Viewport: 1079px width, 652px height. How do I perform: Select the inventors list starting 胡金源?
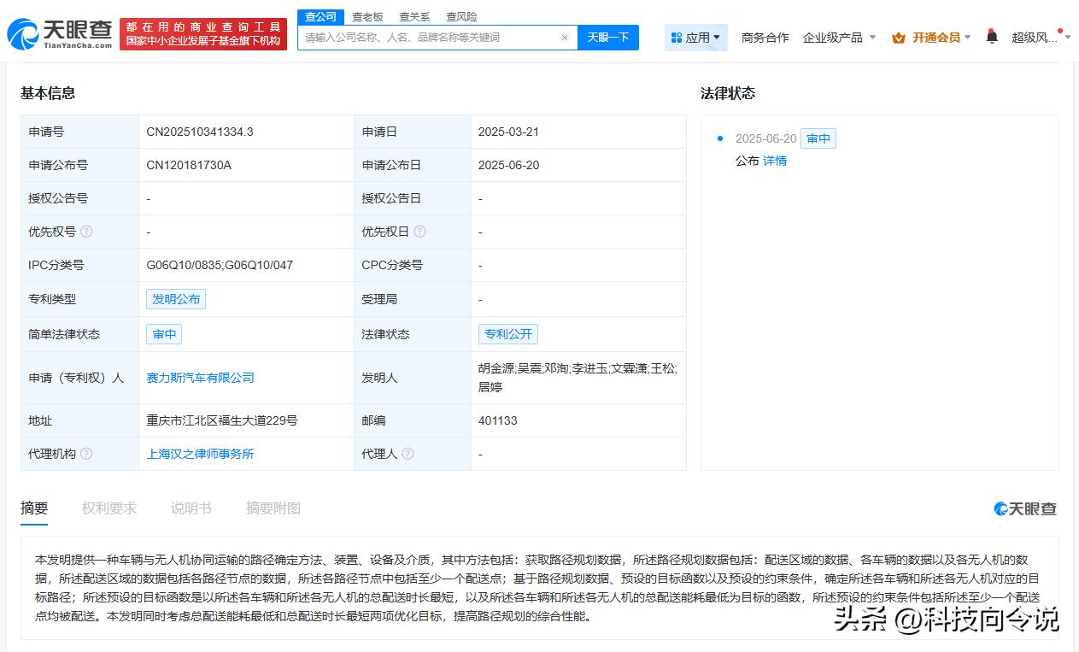click(578, 378)
